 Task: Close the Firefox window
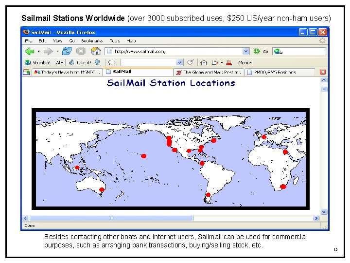(x=323, y=32)
